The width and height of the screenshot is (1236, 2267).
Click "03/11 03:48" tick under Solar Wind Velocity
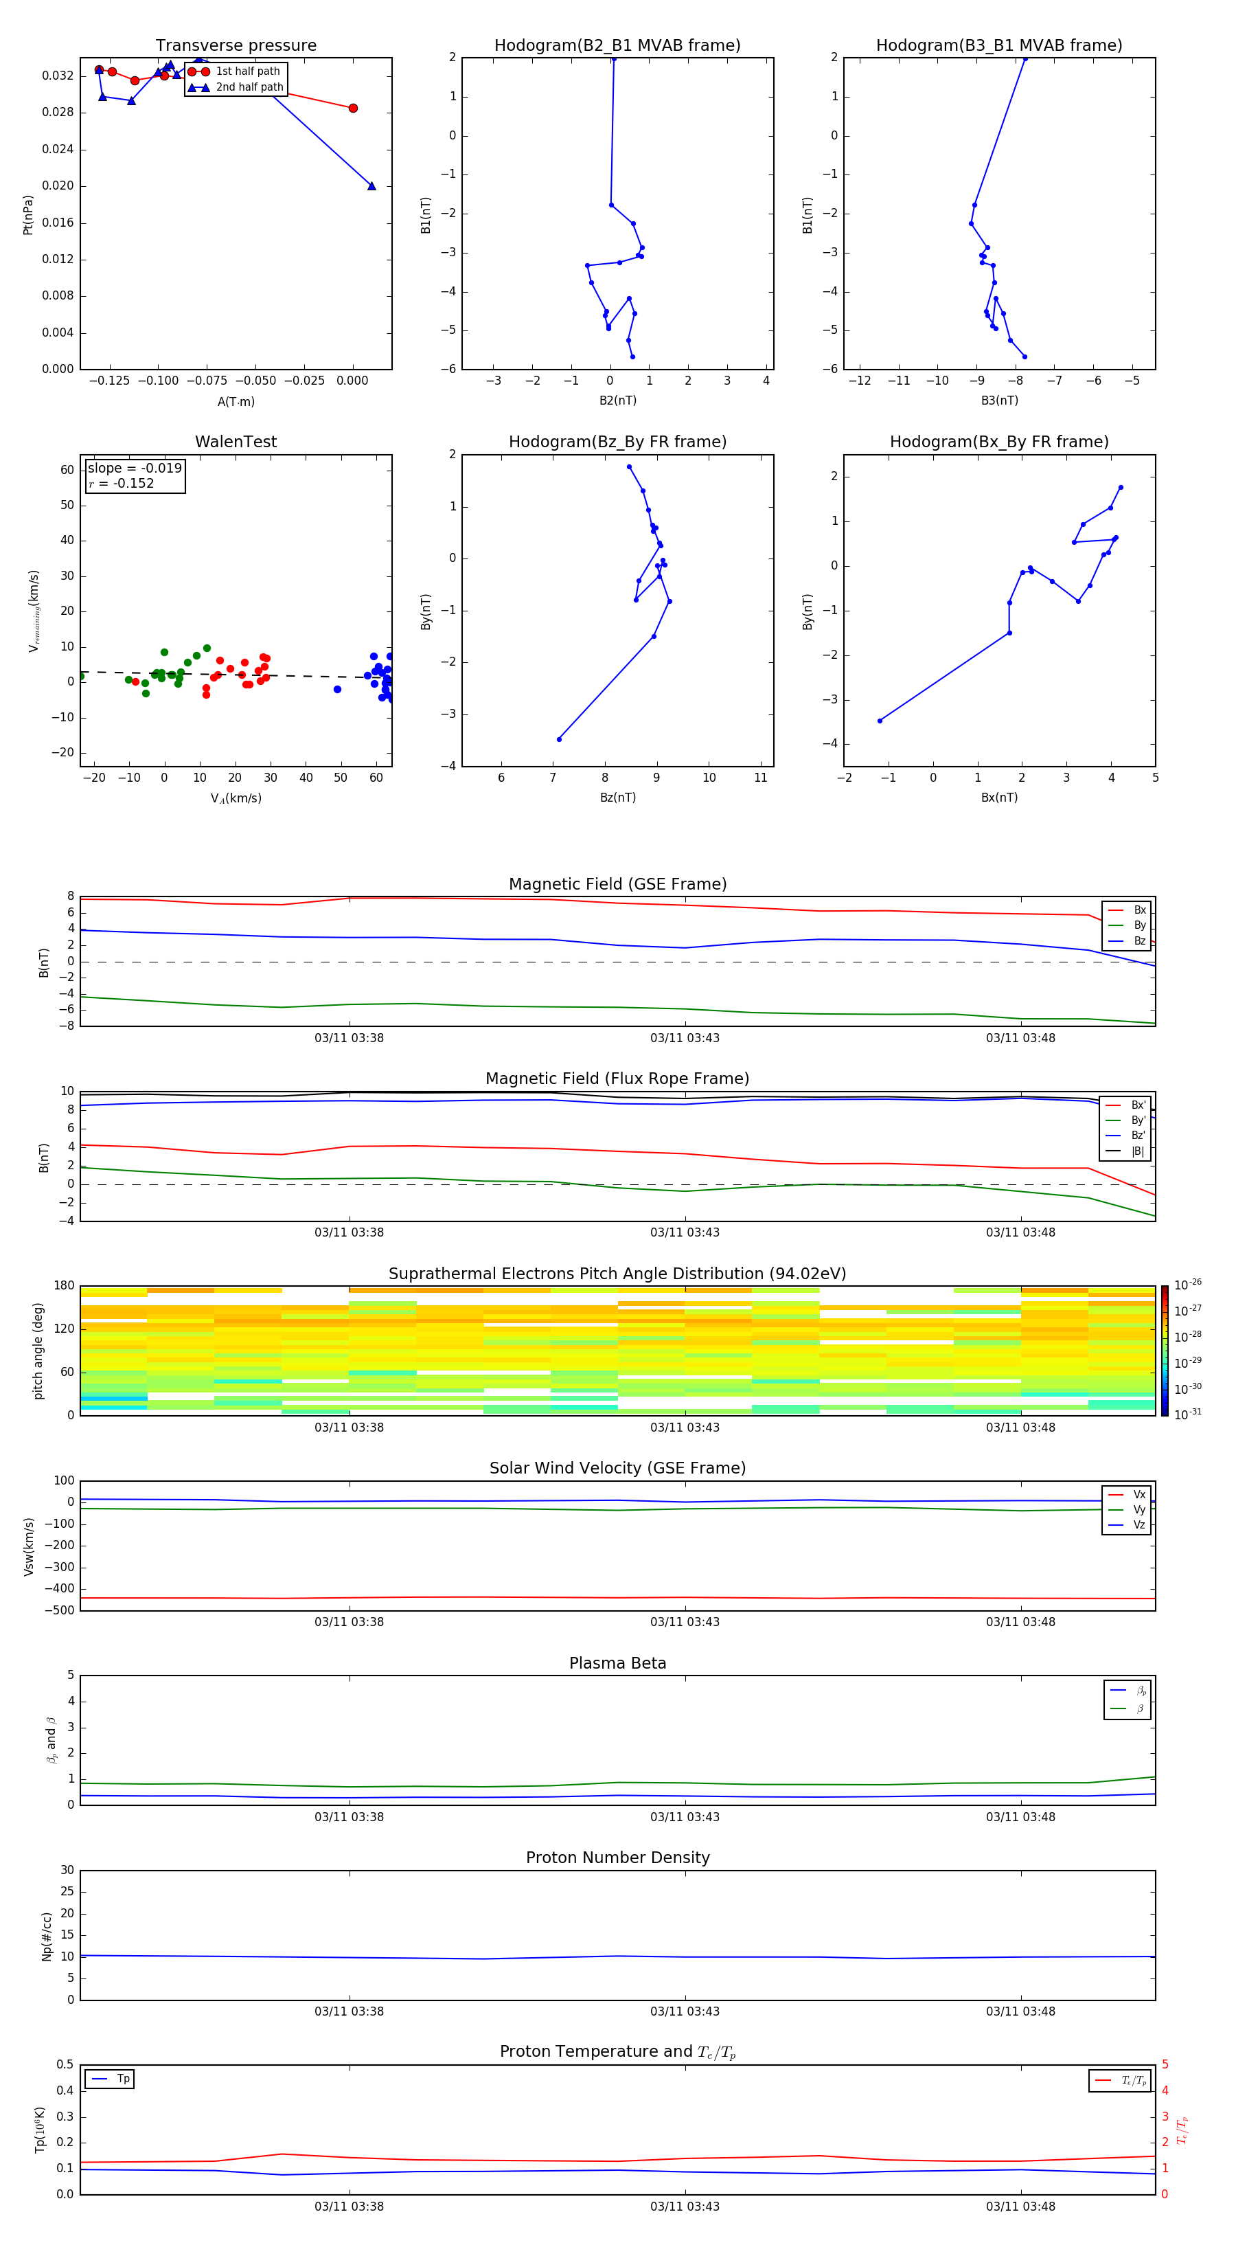click(1020, 1622)
